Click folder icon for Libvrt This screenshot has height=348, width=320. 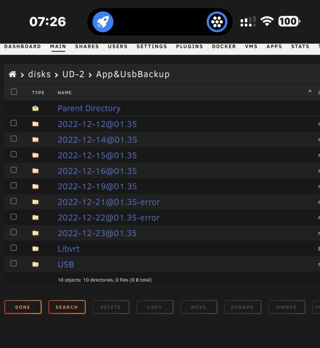[36, 249]
